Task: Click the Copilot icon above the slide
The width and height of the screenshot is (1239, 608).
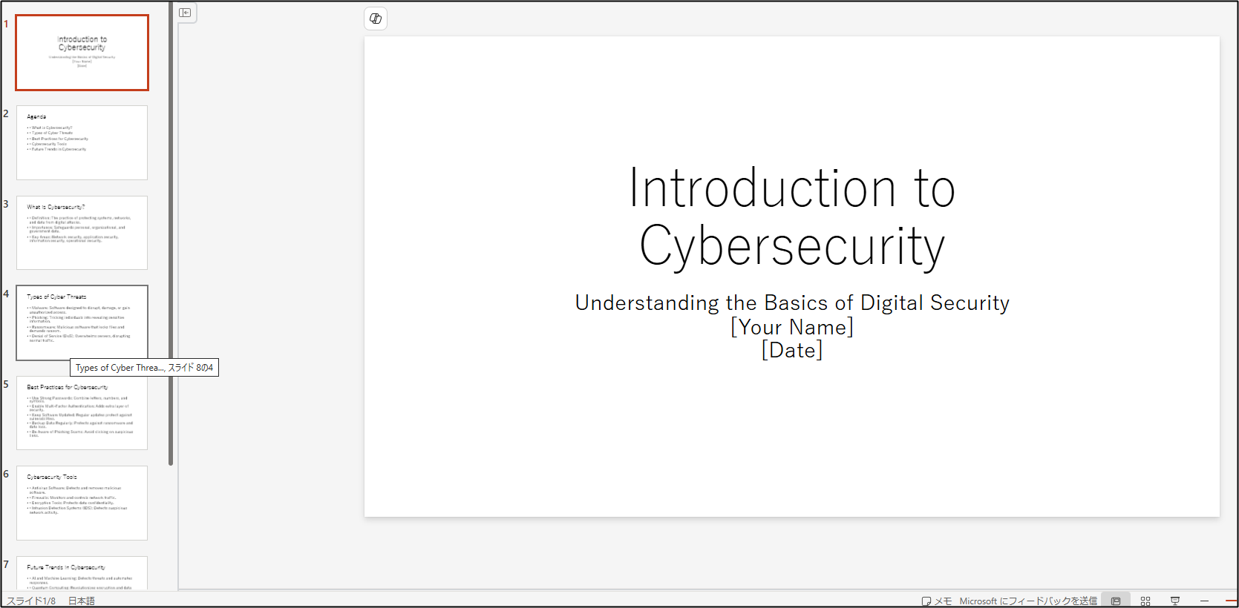Action: tap(376, 19)
